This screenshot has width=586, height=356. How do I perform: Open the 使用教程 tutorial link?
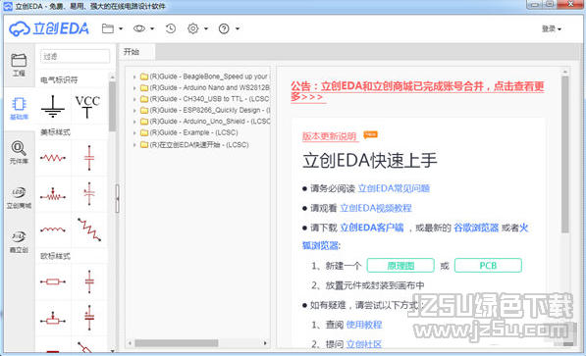click(364, 325)
